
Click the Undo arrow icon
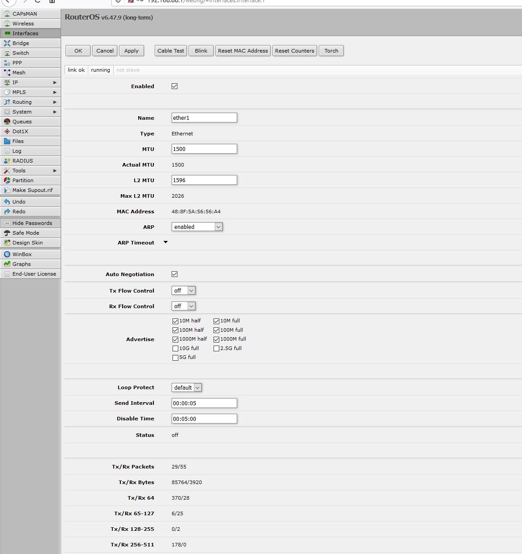click(7, 202)
